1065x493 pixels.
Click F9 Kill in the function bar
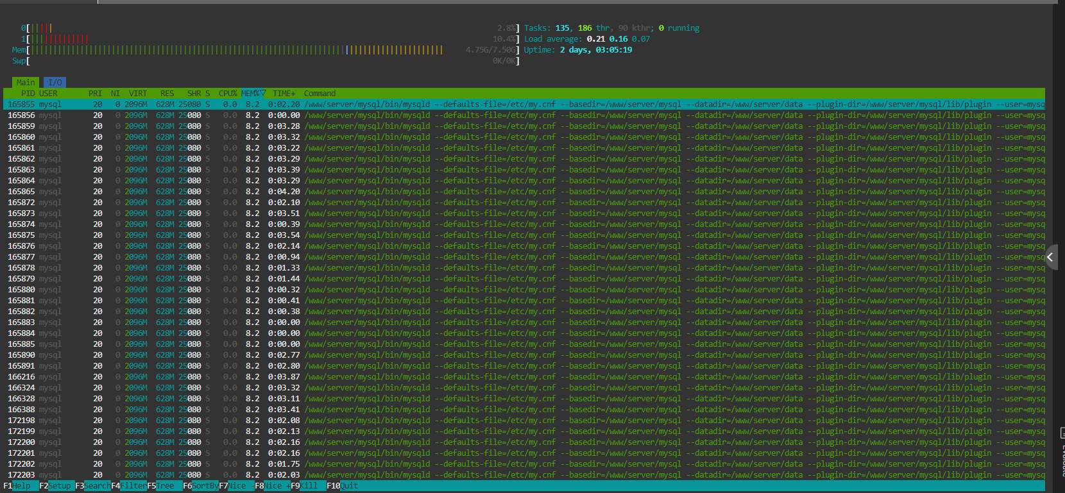coord(309,486)
